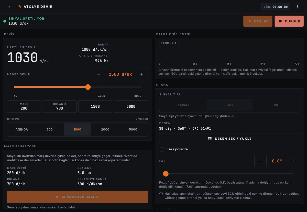Open the three-dot overflow menu
The height and width of the screenshot is (212, 307).
[298, 7]
